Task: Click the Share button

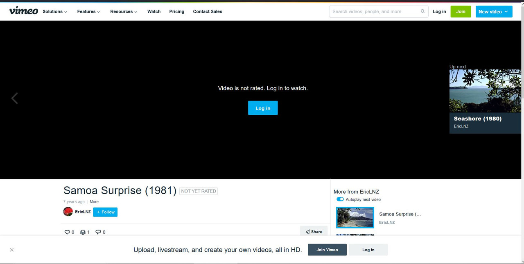Action: pos(314,231)
